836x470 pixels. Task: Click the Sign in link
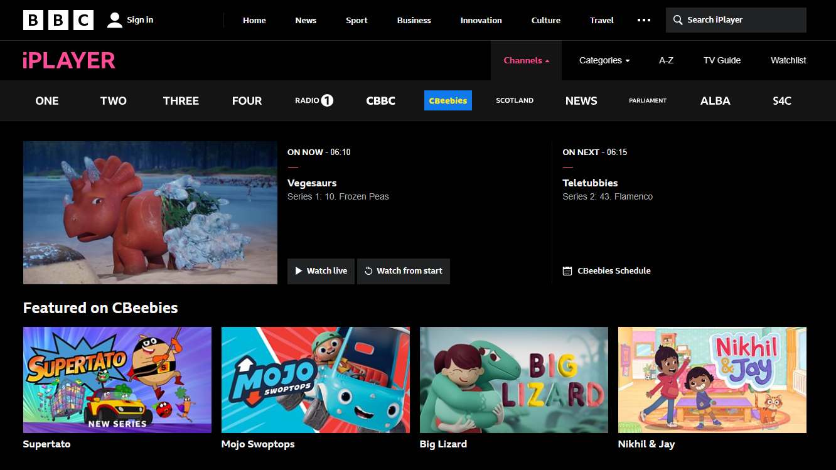(130, 20)
